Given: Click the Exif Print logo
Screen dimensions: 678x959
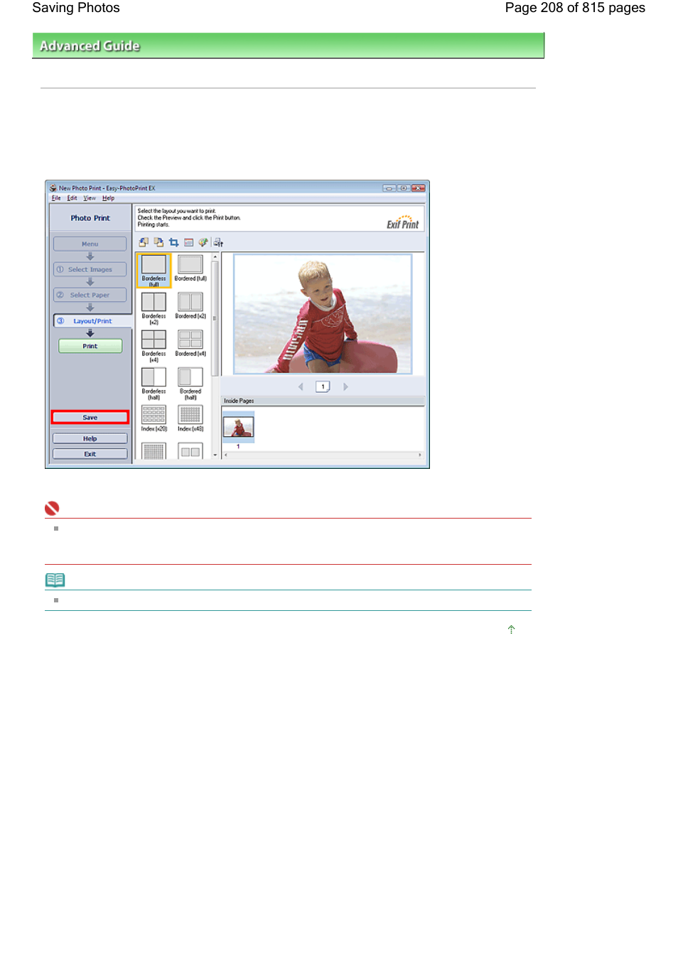Looking at the screenshot, I should (x=403, y=222).
